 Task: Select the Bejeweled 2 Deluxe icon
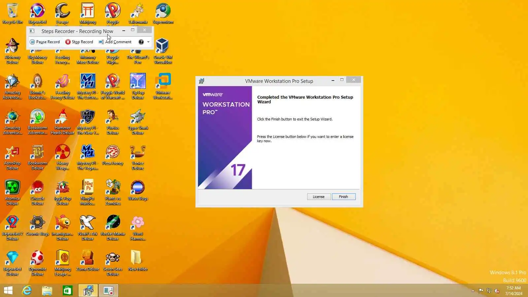tap(13, 228)
